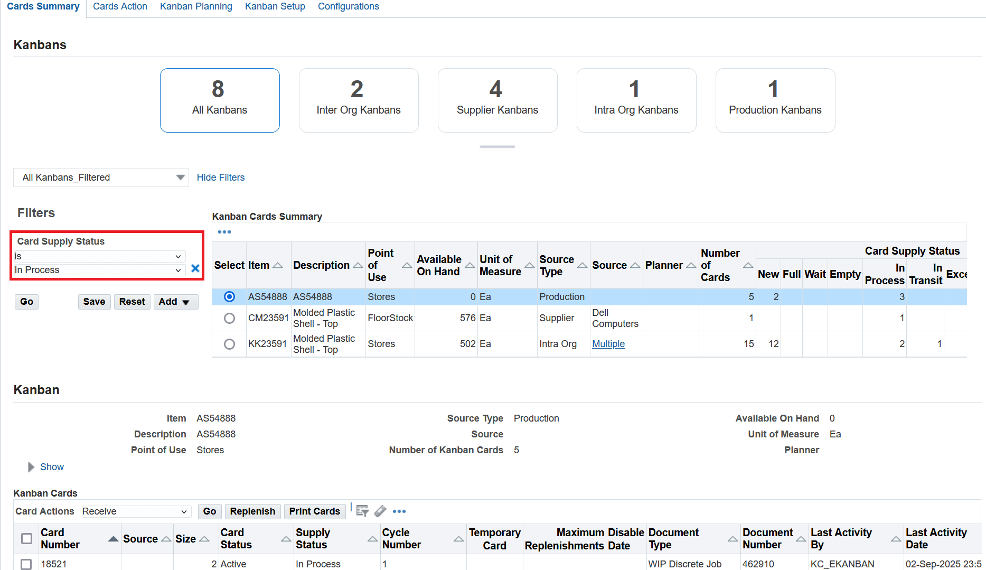
Task: Open the ellipsis menu above Kanban Cards Summary
Action: pos(224,232)
